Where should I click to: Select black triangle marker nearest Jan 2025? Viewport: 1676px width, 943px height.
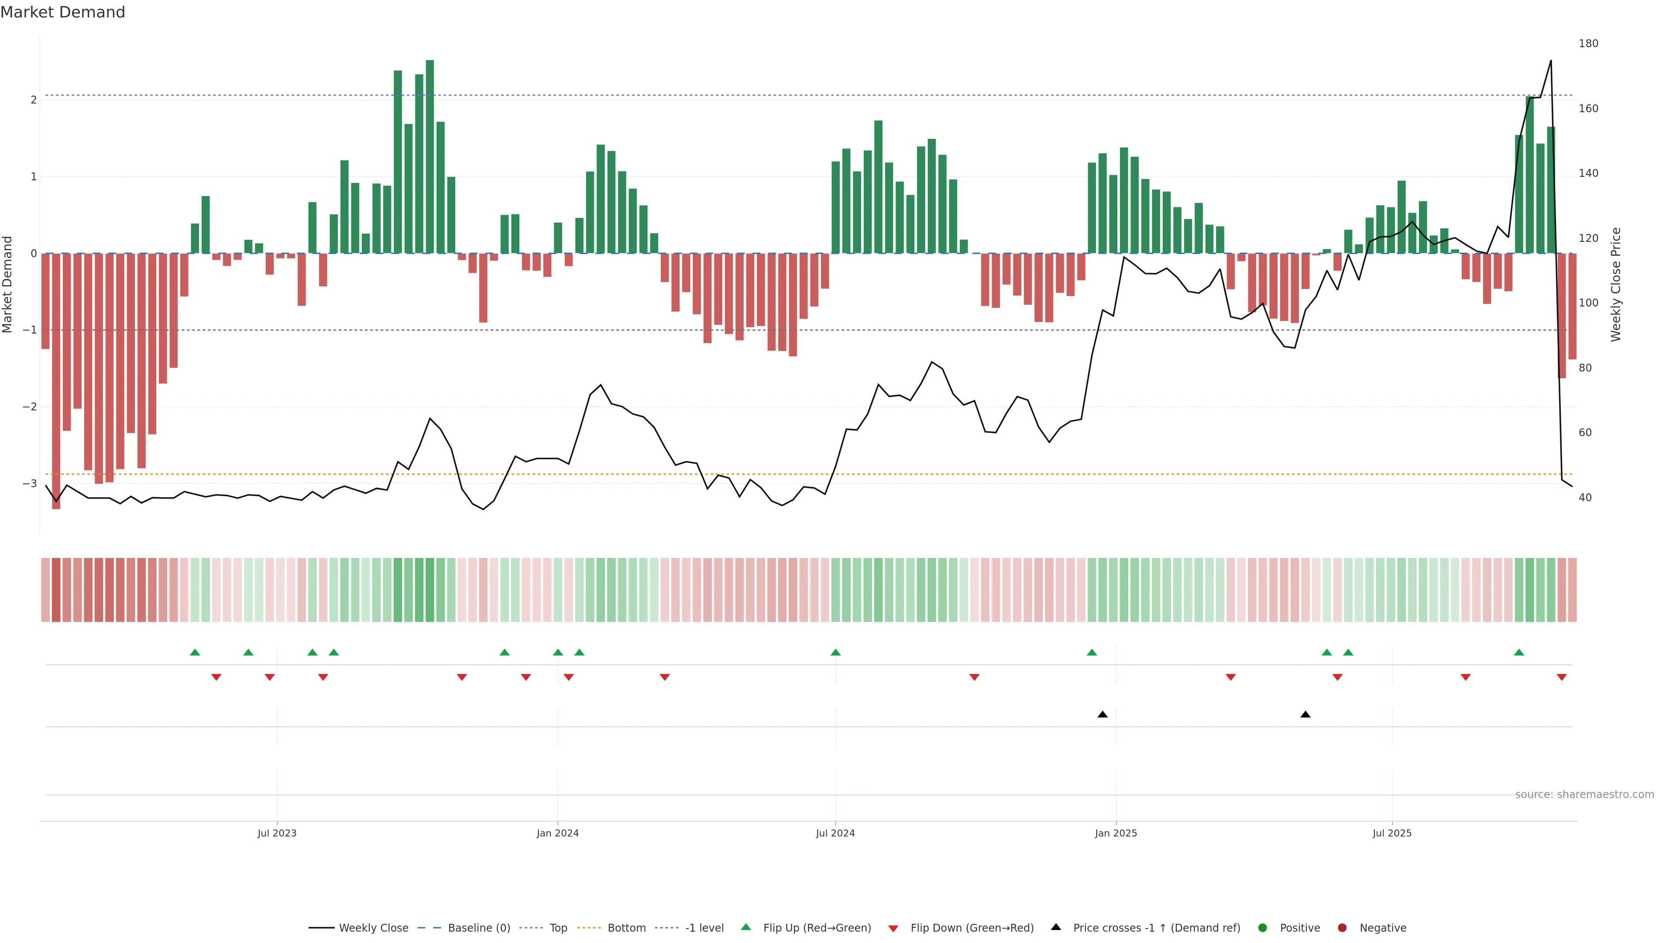(x=1102, y=715)
